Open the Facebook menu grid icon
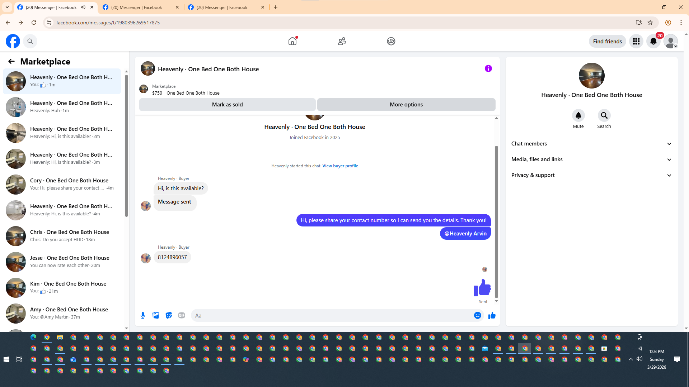 pyautogui.click(x=636, y=41)
